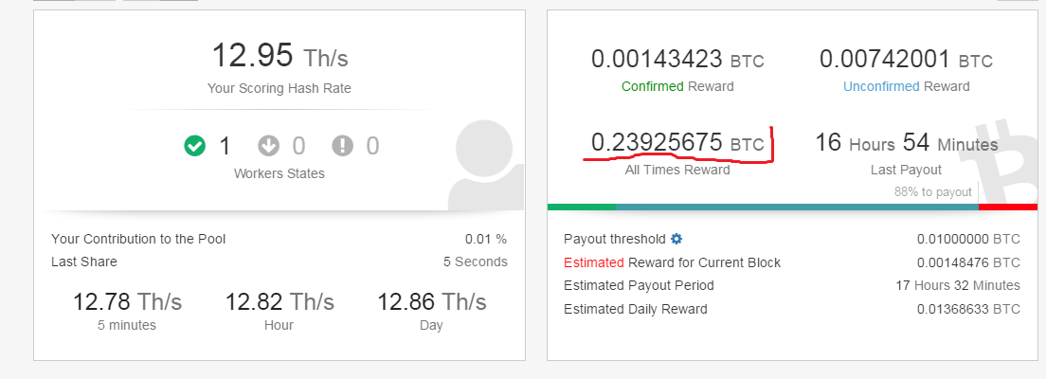Click the Unconfirmed Reward label

pyautogui.click(x=906, y=86)
